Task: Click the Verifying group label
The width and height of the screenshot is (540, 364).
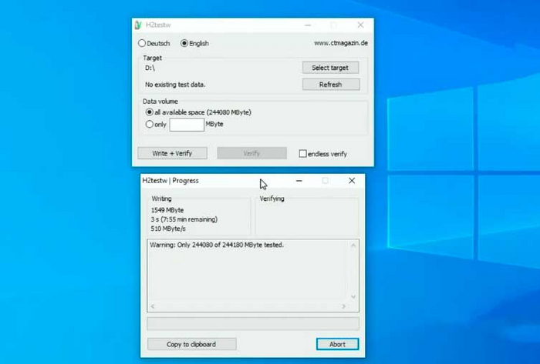Action: pos(272,199)
